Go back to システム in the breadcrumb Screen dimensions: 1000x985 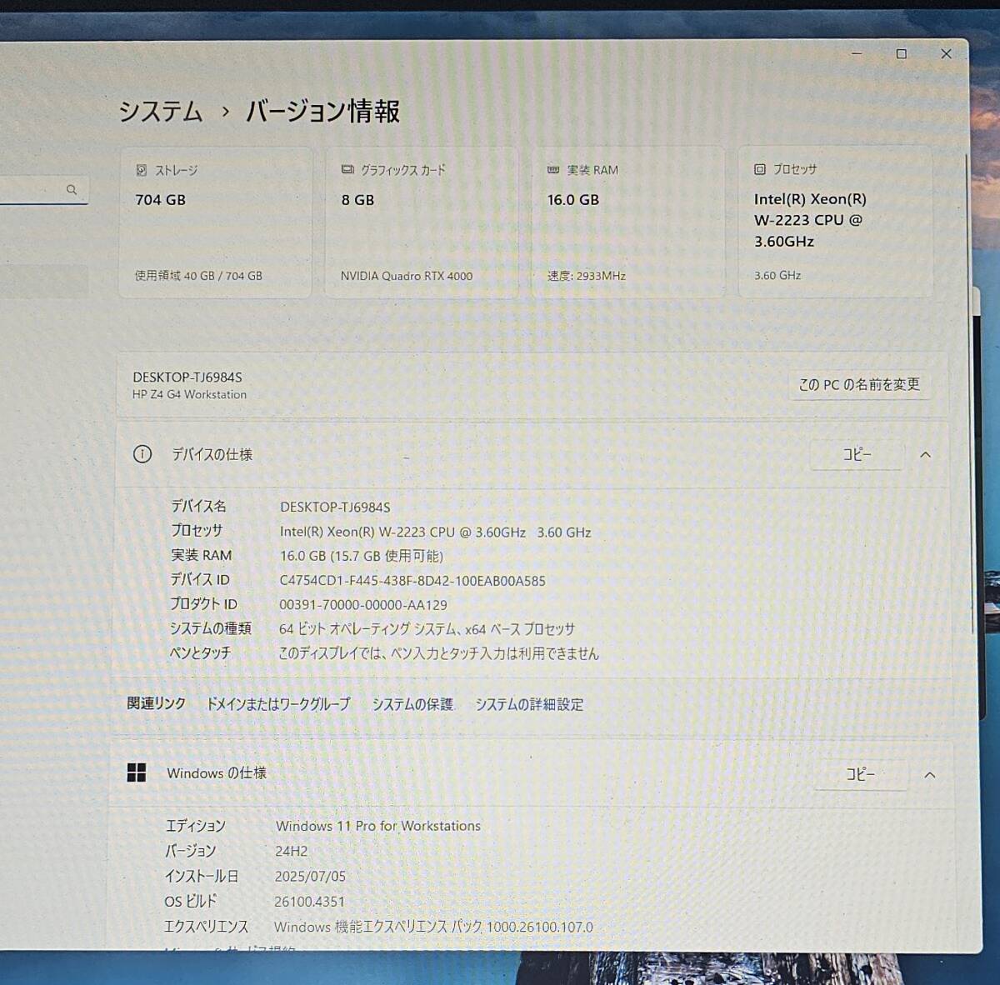click(161, 112)
